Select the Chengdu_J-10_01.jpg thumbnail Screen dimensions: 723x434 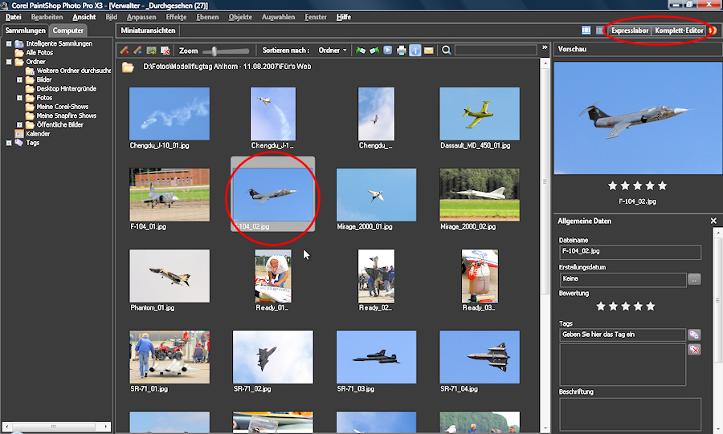click(170, 114)
